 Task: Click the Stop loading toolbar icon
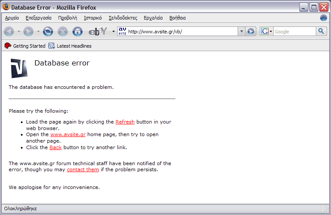pyautogui.click(x=63, y=32)
